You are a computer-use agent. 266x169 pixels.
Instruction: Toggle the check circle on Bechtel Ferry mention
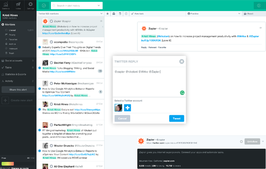click(x=51, y=63)
